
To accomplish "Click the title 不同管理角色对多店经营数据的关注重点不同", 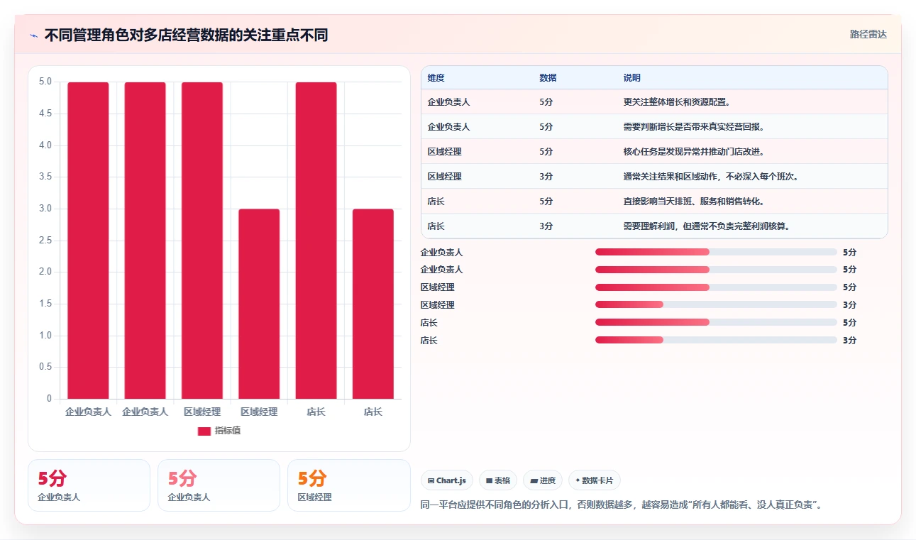I will [186, 35].
